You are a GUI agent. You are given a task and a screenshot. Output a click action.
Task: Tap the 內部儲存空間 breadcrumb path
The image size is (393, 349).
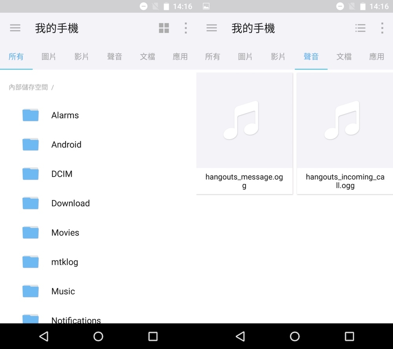pyautogui.click(x=28, y=88)
